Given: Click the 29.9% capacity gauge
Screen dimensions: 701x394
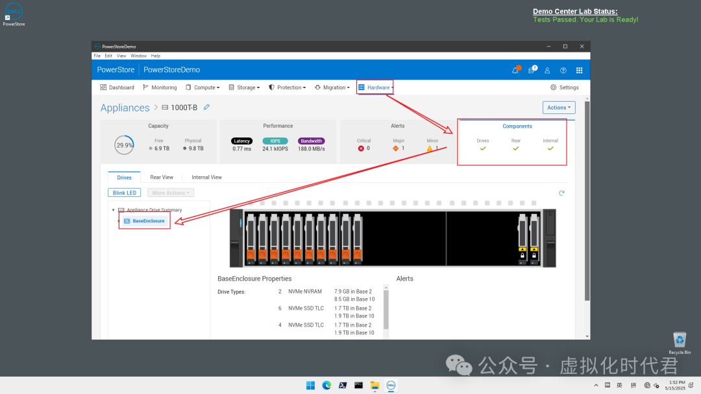Looking at the screenshot, I should pos(124,145).
